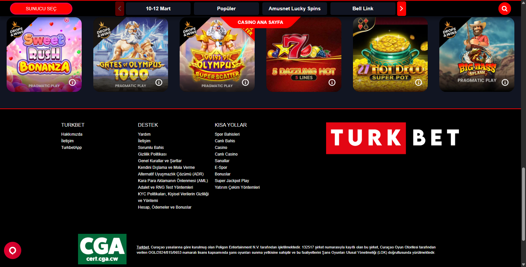This screenshot has height=267, width=526.
Task: Open the Gizlilik Politikası link
Action: coord(152,154)
